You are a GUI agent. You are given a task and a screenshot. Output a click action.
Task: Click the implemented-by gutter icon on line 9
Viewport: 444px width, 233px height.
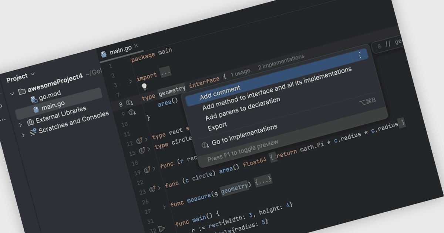click(132, 112)
